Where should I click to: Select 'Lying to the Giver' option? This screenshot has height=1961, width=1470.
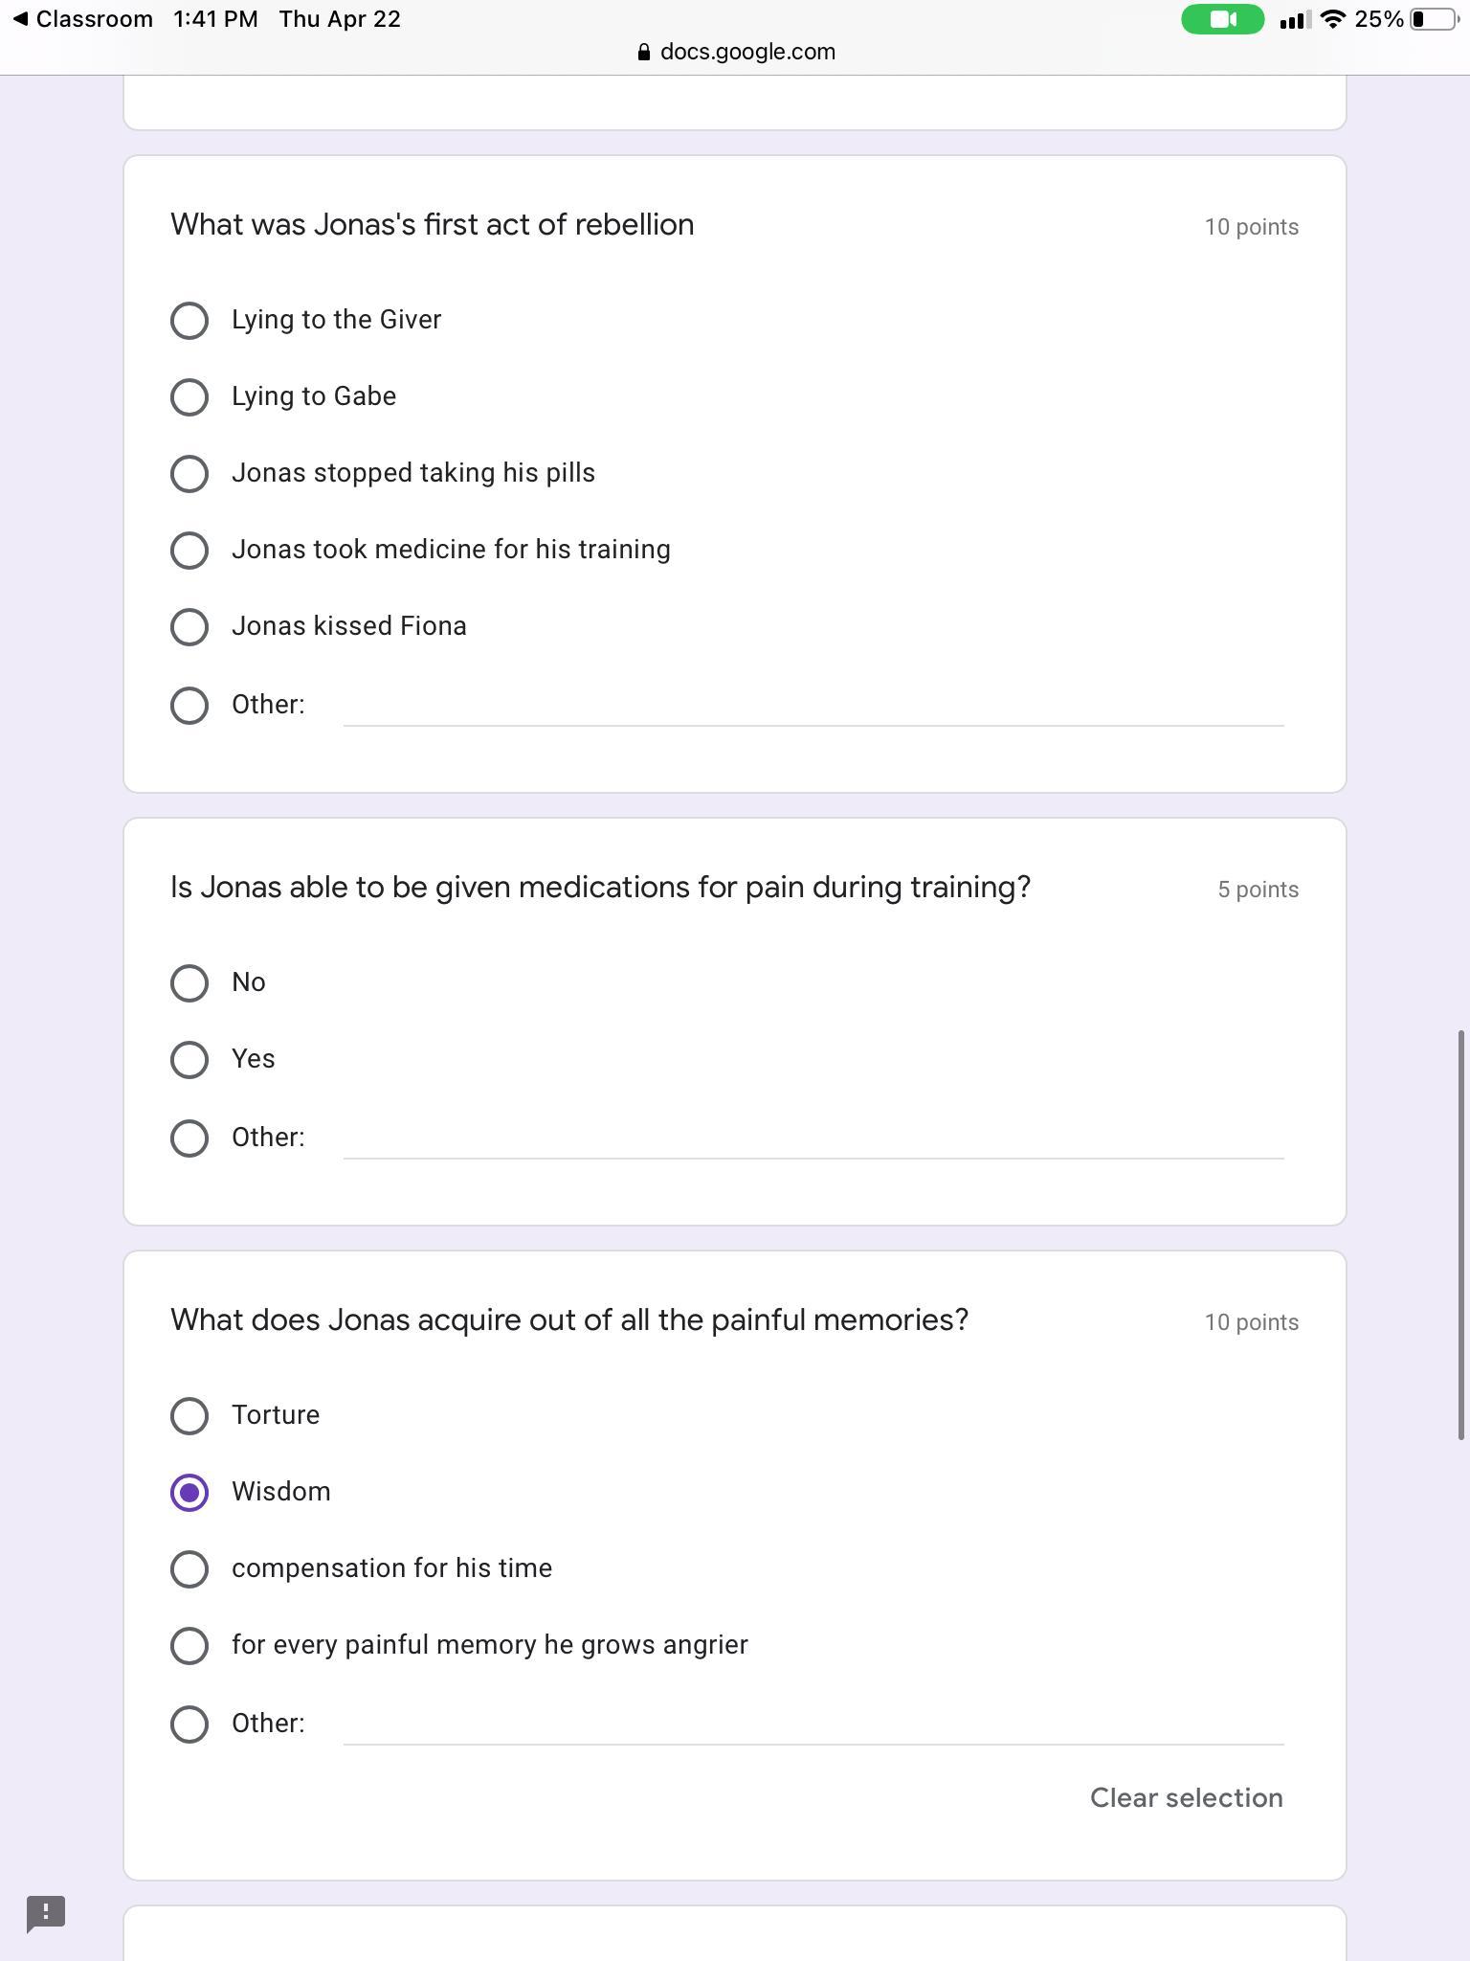click(189, 321)
